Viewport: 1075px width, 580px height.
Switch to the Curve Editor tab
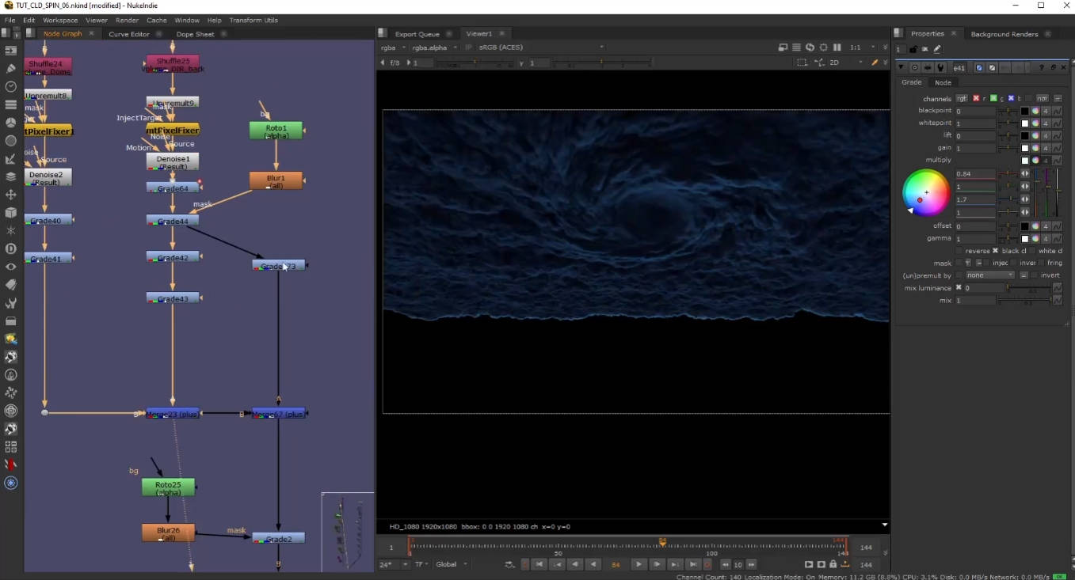click(x=129, y=34)
